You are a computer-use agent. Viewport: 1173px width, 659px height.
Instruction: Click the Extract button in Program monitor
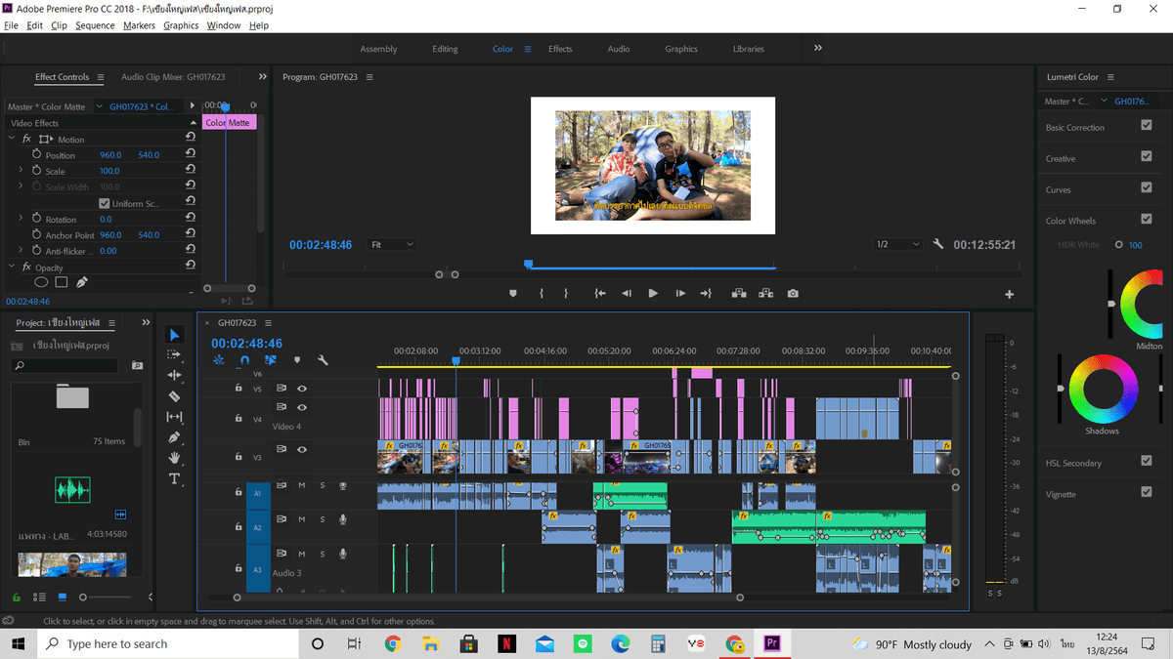click(x=765, y=293)
